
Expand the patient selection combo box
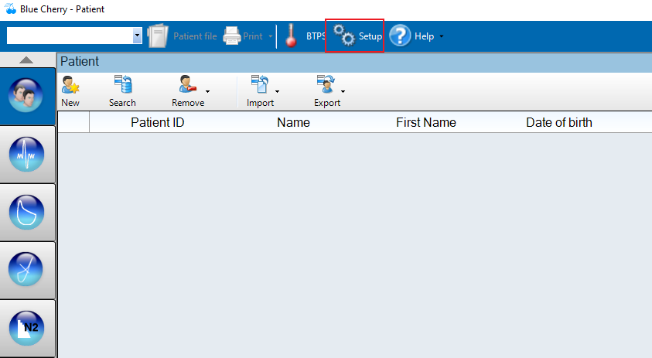point(137,36)
